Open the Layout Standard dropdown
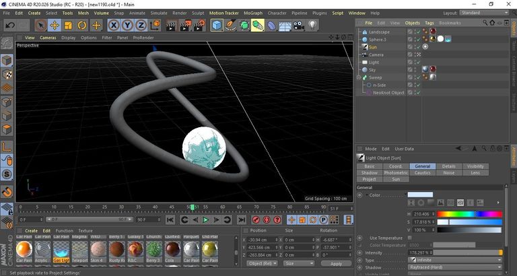Image resolution: width=517 pixels, height=276 pixels. pyautogui.click(x=484, y=13)
